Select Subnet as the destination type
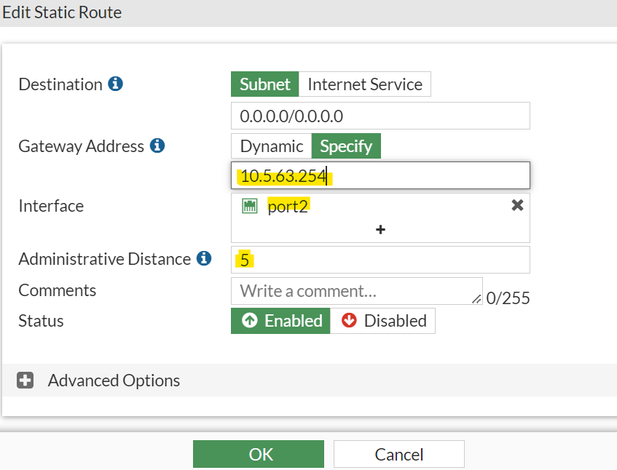617x470 pixels. tap(265, 84)
